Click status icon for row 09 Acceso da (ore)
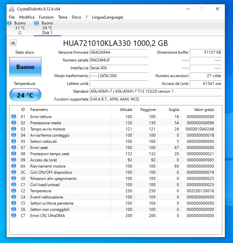Screen dimensions: 233x243 click(x=14, y=160)
